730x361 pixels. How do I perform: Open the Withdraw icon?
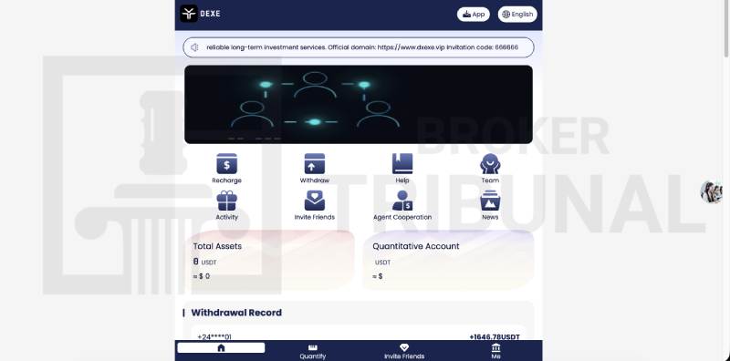pyautogui.click(x=314, y=164)
